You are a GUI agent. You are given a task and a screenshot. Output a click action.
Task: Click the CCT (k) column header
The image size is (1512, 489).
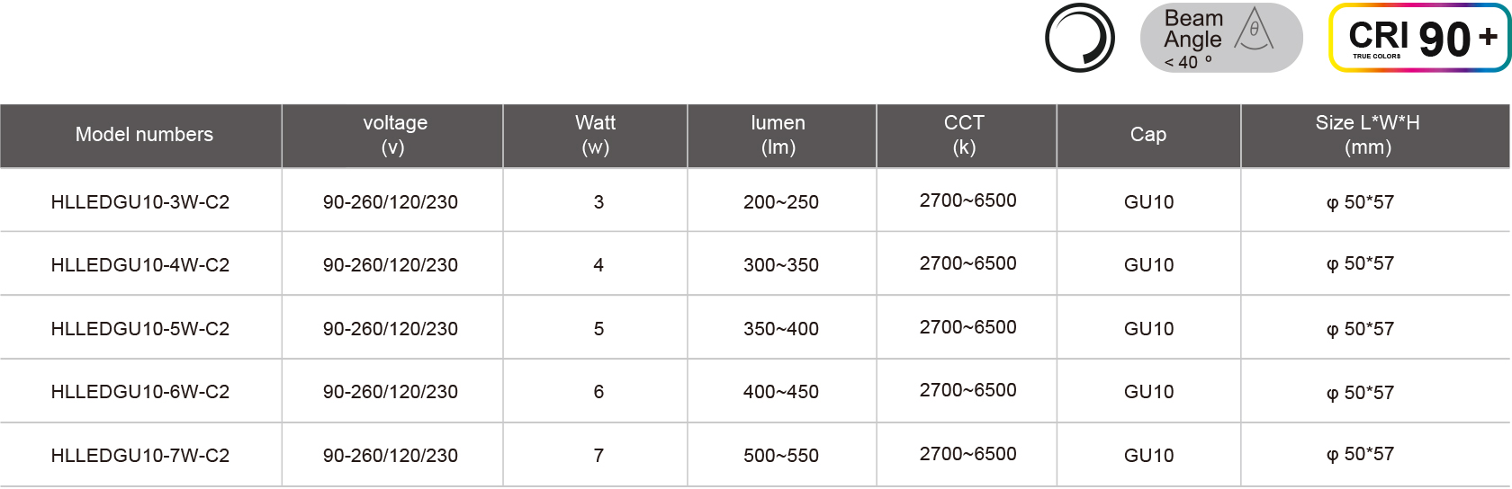(964, 135)
